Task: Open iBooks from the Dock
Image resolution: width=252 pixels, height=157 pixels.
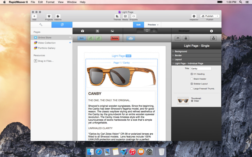Action: pos(141,152)
